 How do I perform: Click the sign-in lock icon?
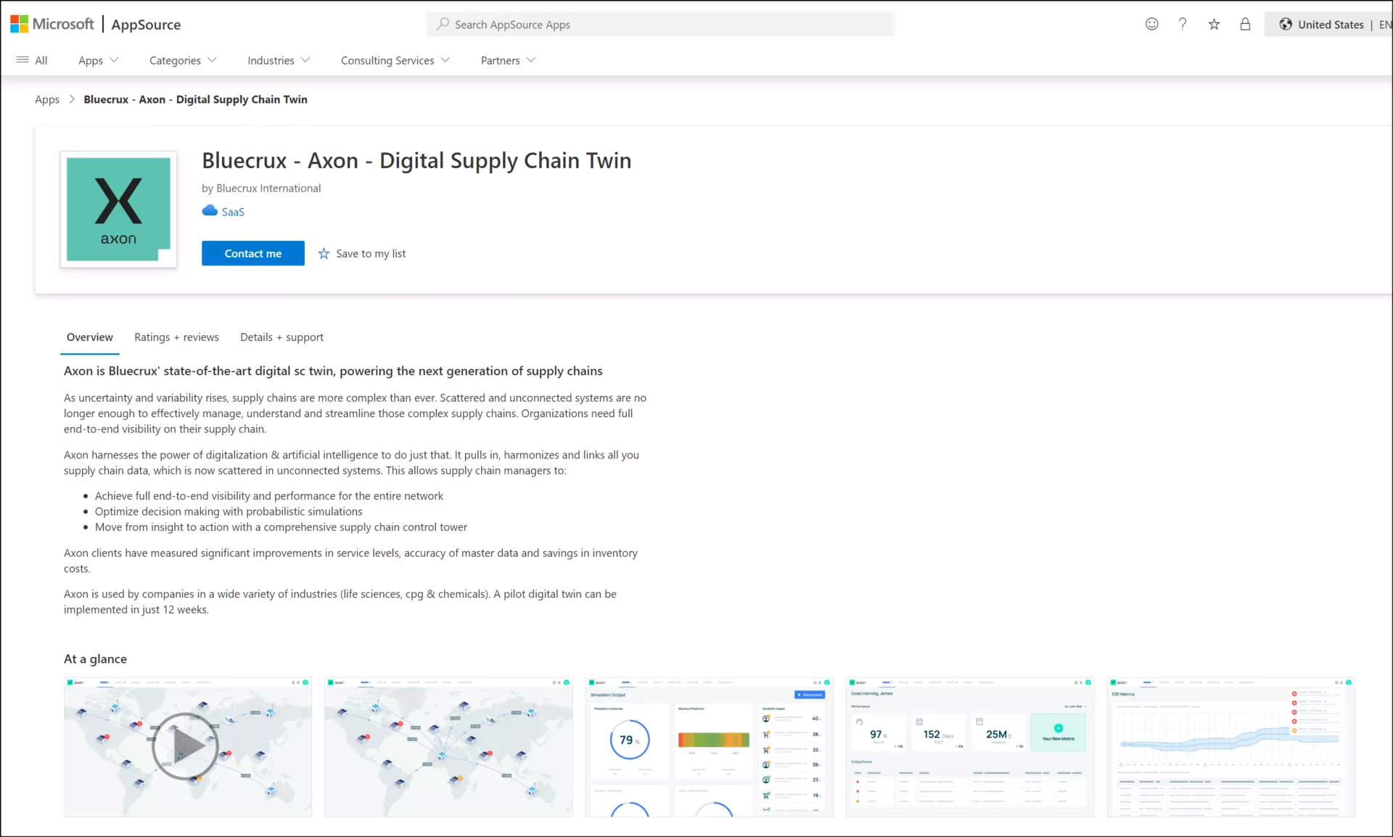(1245, 24)
